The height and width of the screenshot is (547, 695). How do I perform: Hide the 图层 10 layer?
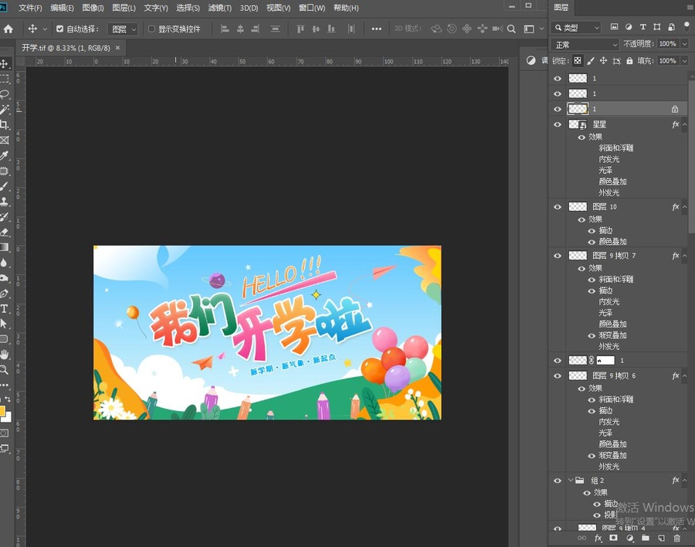pyautogui.click(x=558, y=207)
